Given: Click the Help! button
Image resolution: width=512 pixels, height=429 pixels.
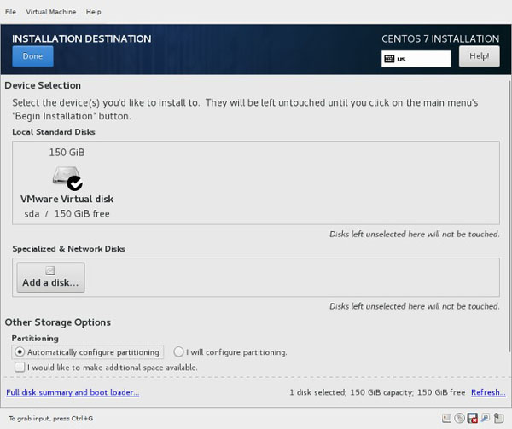Looking at the screenshot, I should click(479, 56).
